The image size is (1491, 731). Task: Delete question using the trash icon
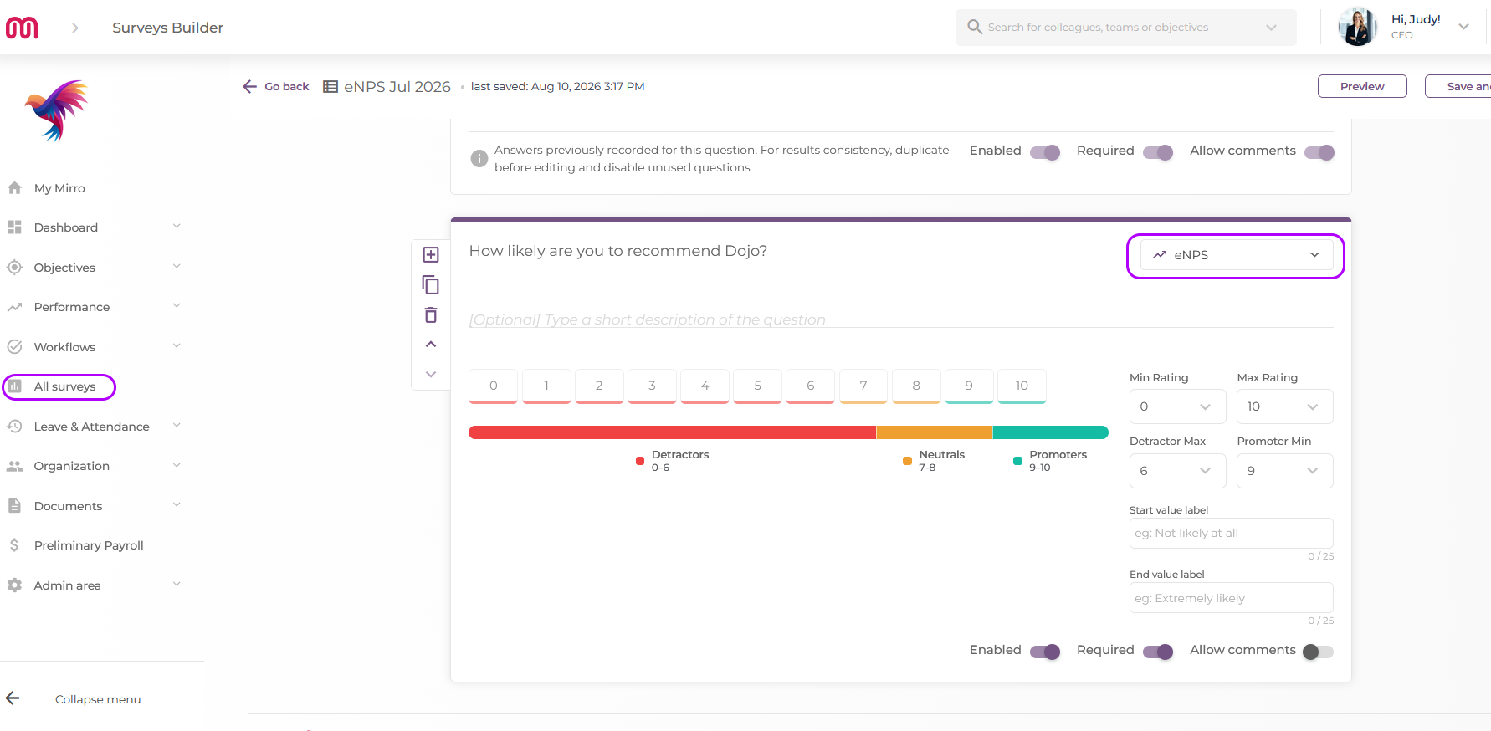point(431,315)
